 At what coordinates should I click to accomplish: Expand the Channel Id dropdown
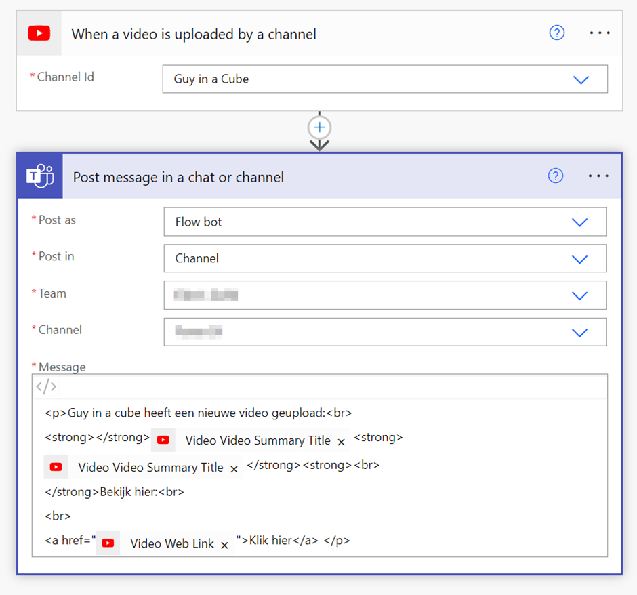[581, 79]
